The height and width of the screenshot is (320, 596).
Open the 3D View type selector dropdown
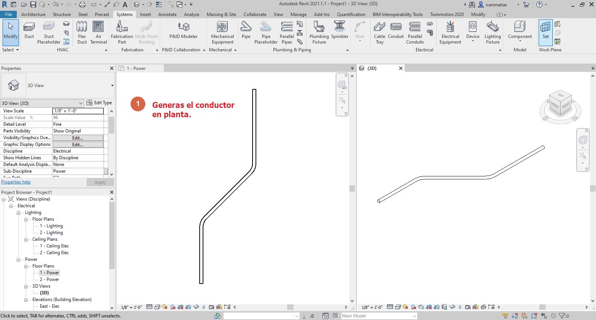[112, 86]
